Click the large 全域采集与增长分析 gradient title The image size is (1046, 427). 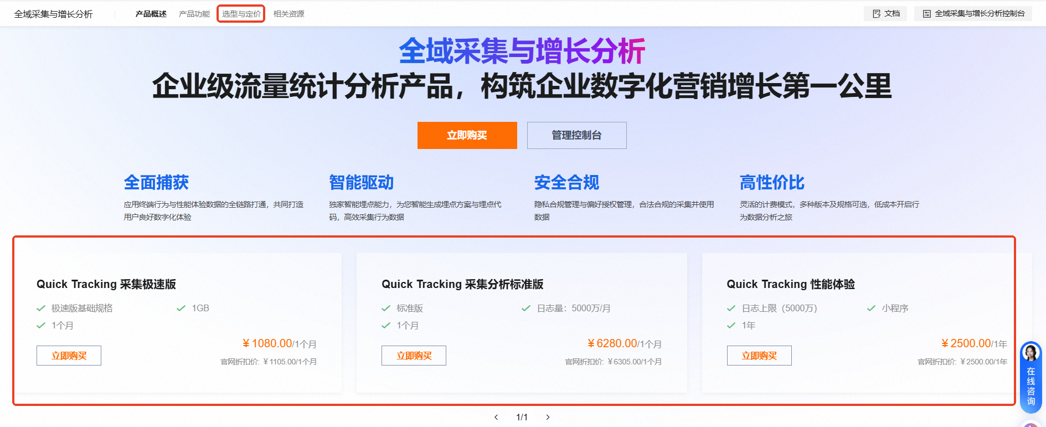522,51
